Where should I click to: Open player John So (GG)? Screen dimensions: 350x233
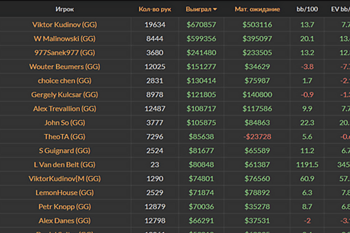coord(65,123)
